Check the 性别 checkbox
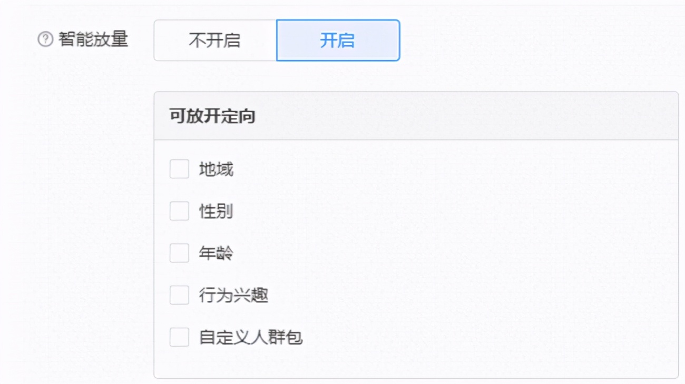This screenshot has height=384, width=685. (x=179, y=210)
